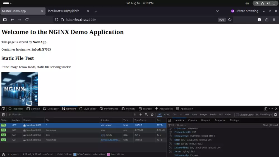Pause network recording
Viewport: 279px width, 157px height.
[x=135, y=115]
